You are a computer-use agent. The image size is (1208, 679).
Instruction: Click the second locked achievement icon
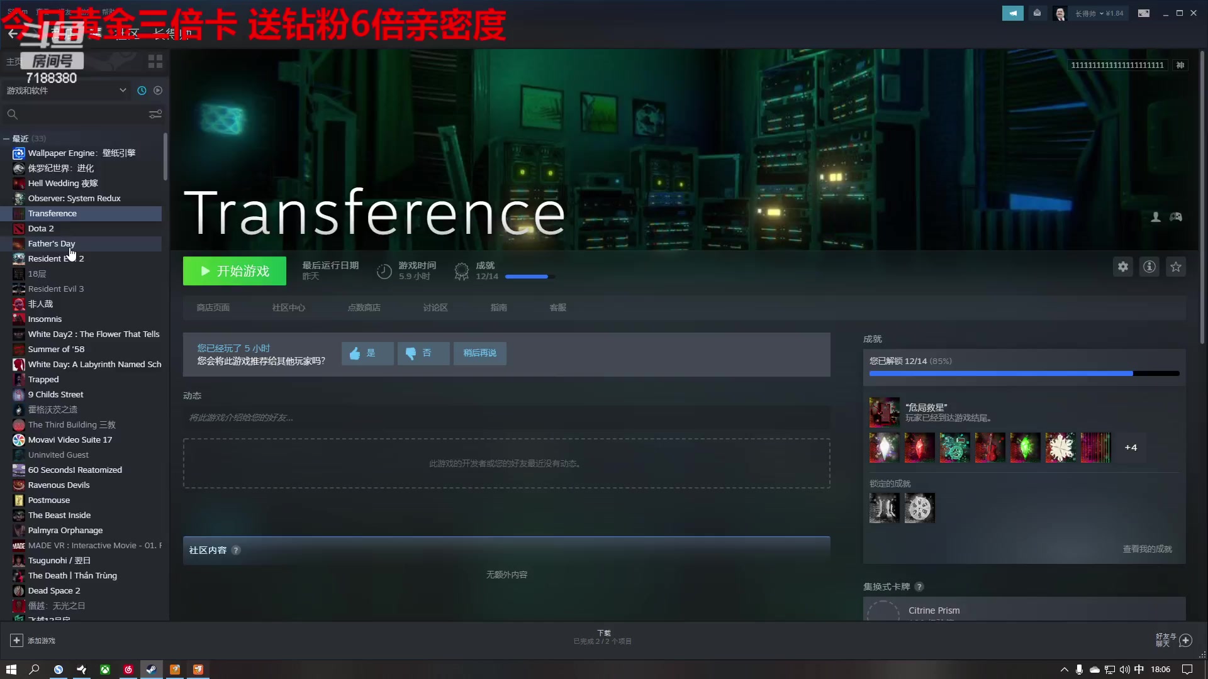pyautogui.click(x=920, y=508)
